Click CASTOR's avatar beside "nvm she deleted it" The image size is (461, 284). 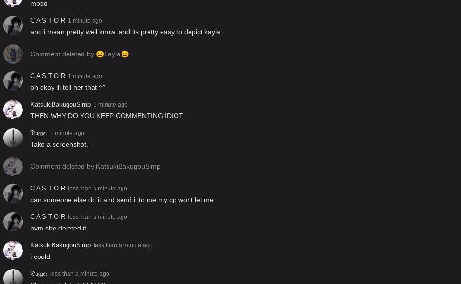pos(13,222)
